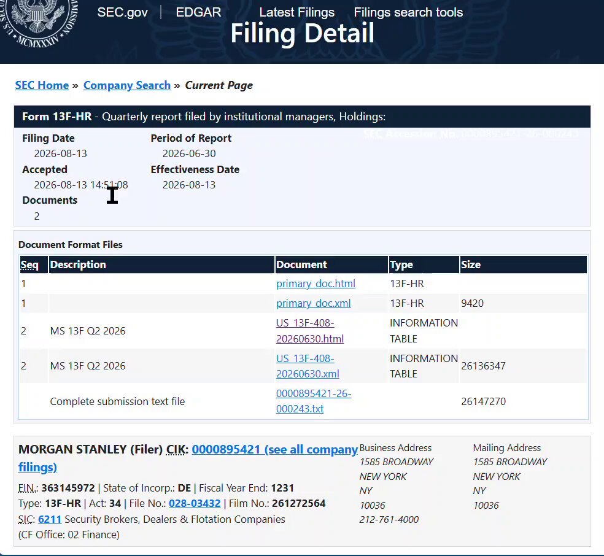Click the Current Page breadcrumb text
The height and width of the screenshot is (556, 604).
pos(219,85)
